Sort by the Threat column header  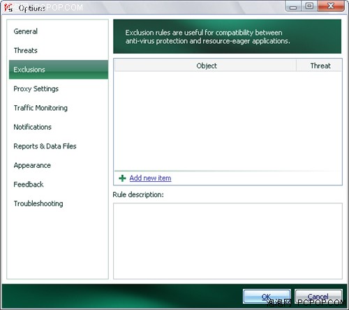(x=319, y=65)
